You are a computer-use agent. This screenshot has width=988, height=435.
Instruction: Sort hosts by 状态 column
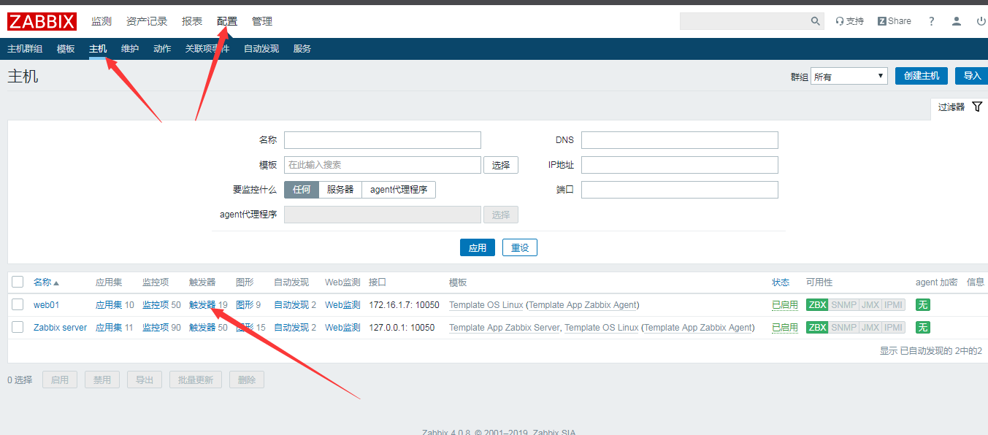coord(781,282)
